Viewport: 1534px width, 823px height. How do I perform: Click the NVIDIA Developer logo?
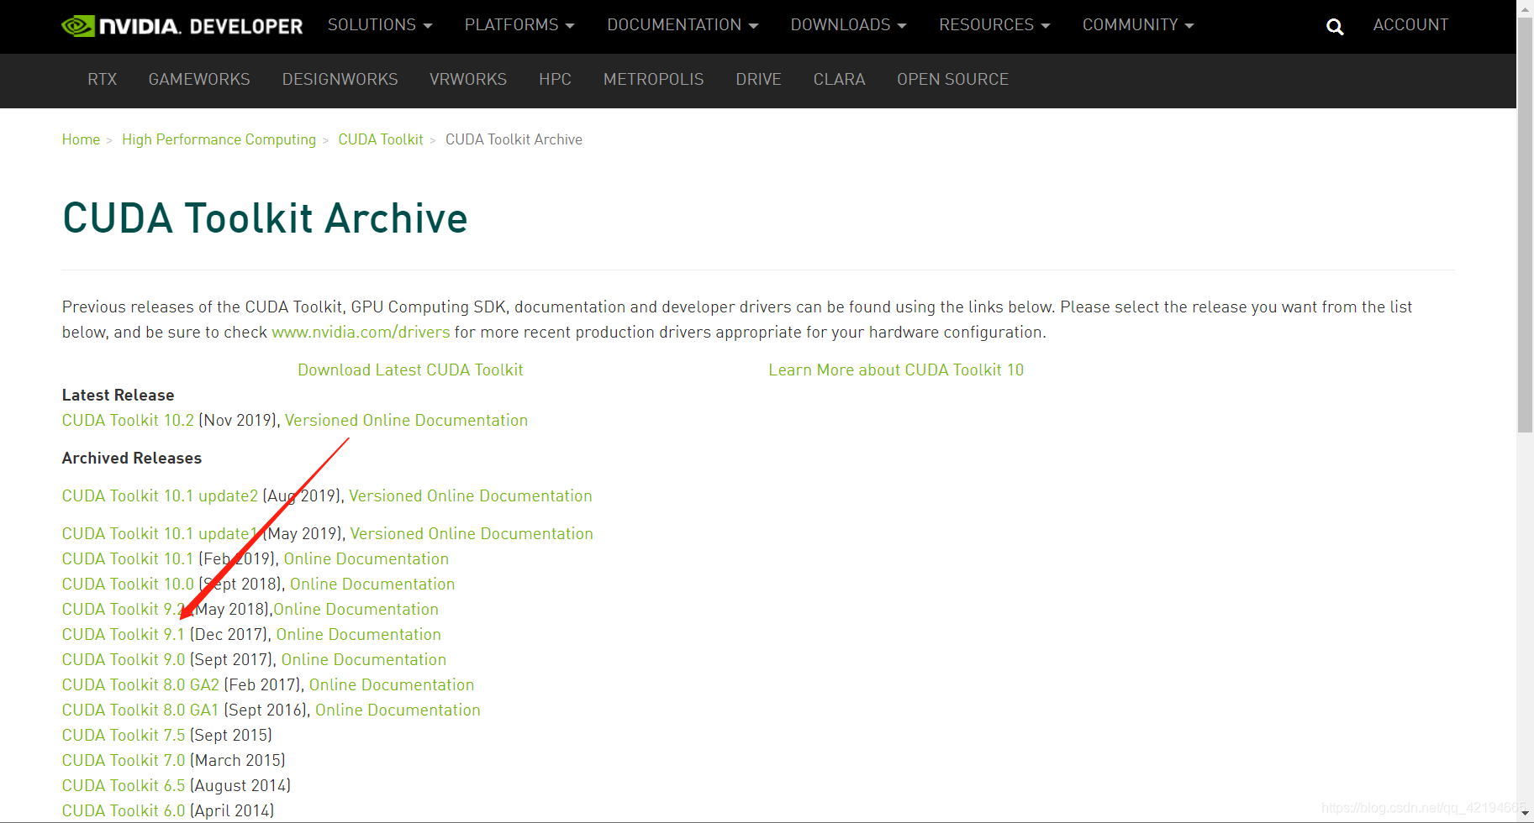182,26
